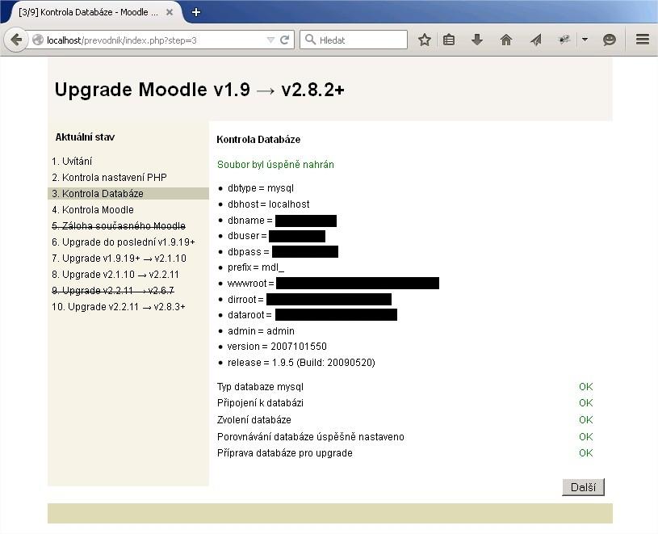
Task: Click OK status next to Připojení k databázi
Action: tap(586, 403)
